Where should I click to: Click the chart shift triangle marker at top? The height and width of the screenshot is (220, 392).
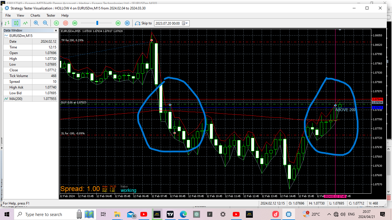coord(340,30)
